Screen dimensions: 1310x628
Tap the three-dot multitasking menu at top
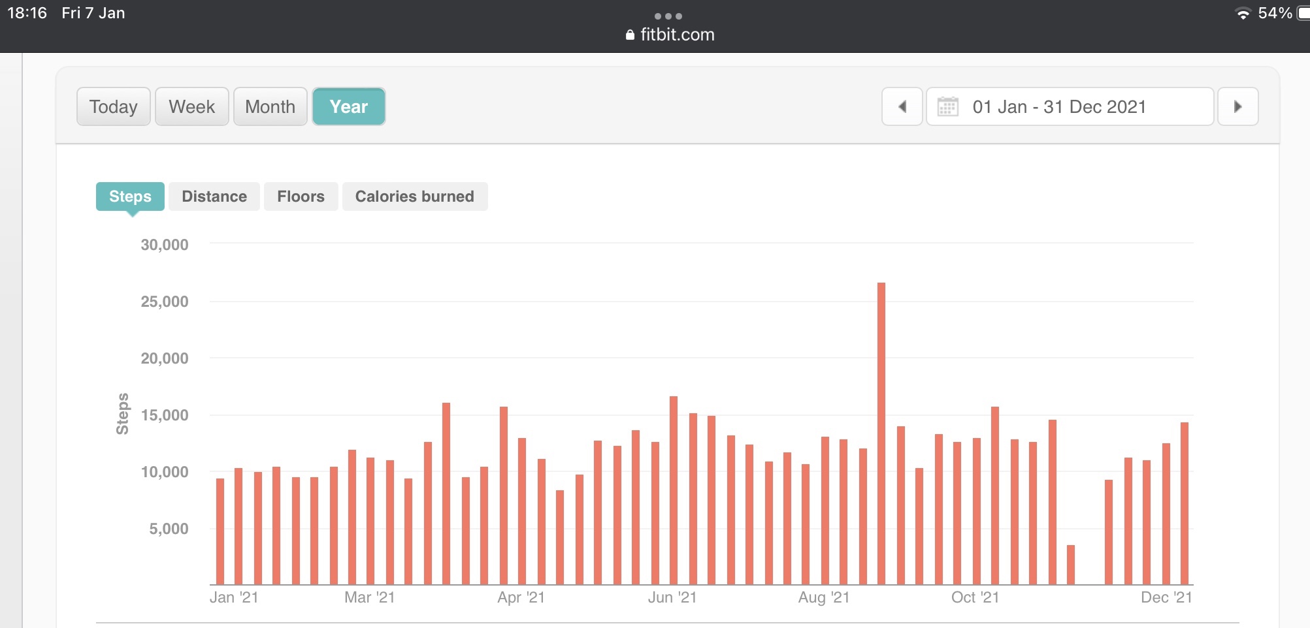[668, 16]
